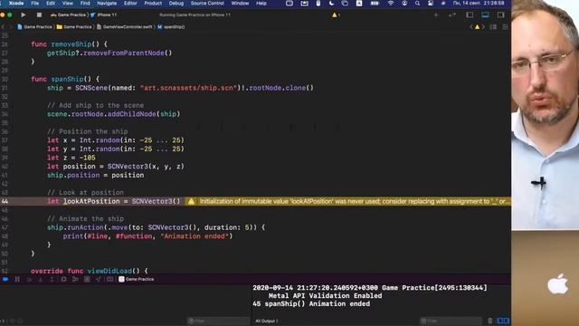Open the Source Control menu
The image size is (579, 326).
click(x=207, y=4)
